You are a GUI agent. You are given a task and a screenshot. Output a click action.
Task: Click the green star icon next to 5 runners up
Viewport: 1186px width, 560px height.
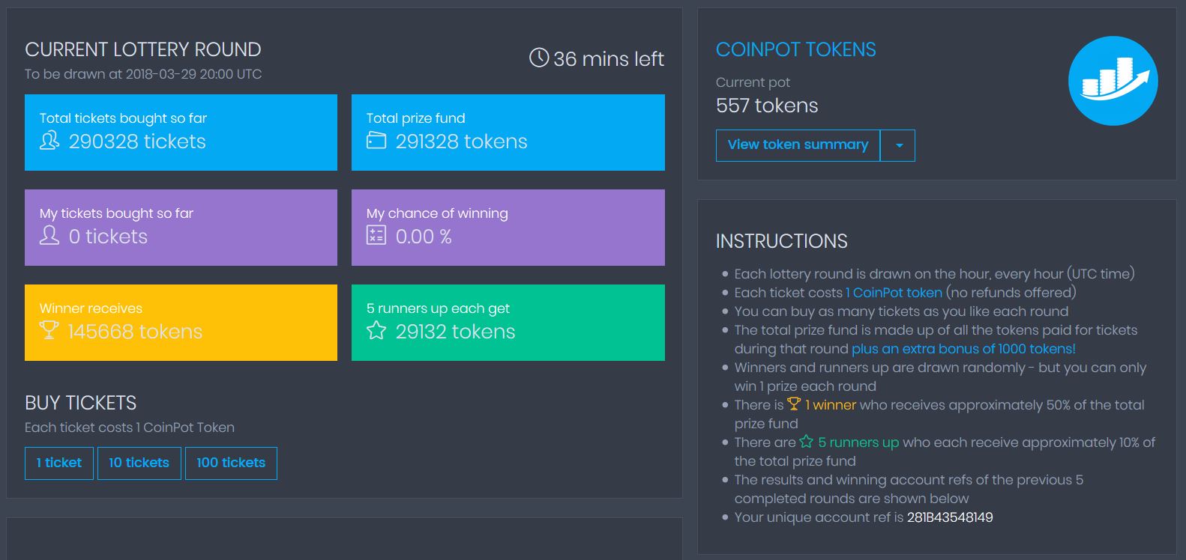[807, 442]
